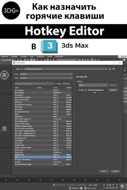
Task: Click the Add Time Tag icon
Action: pyautogui.click(x=85, y=188)
